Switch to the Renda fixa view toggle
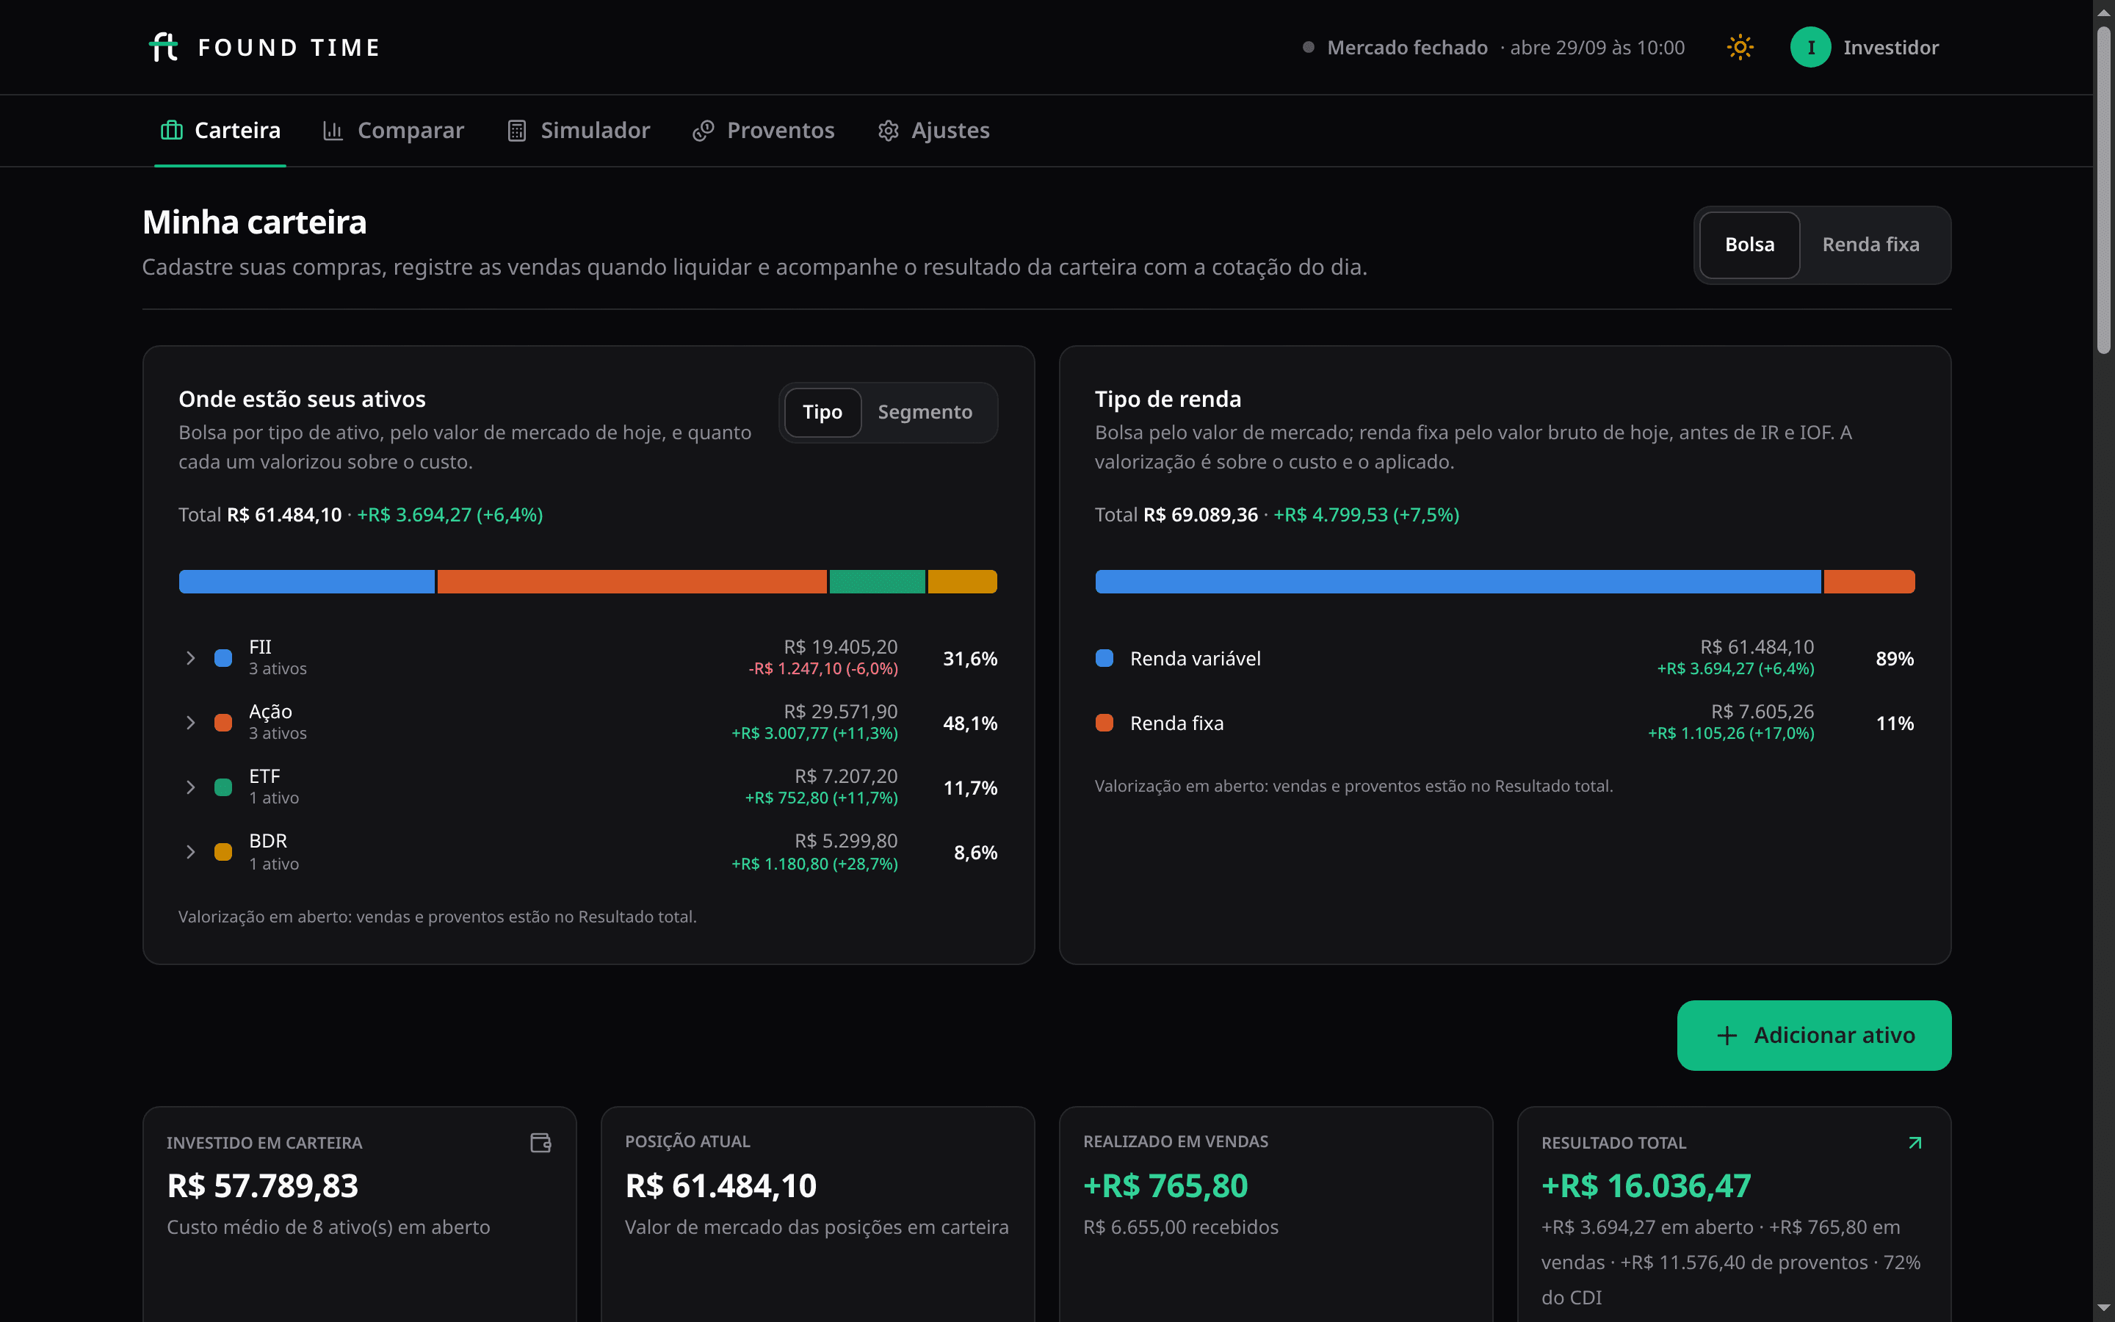Image resolution: width=2115 pixels, height=1322 pixels. pyautogui.click(x=1871, y=245)
